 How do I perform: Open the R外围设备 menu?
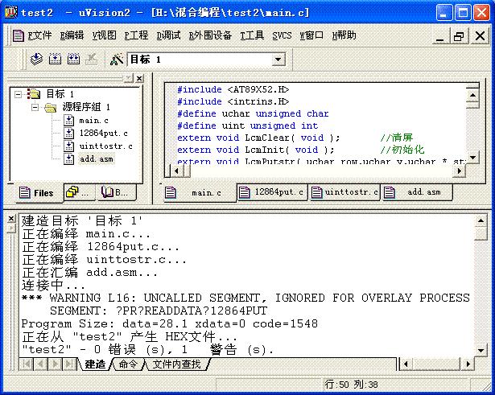210,35
